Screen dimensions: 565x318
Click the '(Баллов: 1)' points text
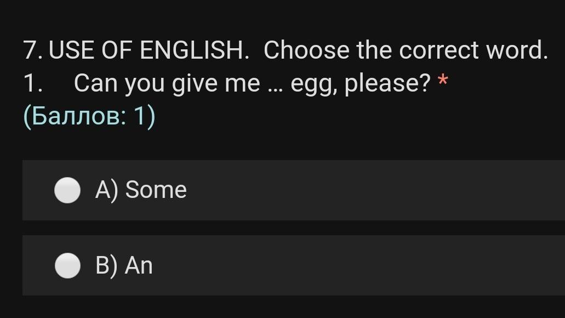point(89,116)
